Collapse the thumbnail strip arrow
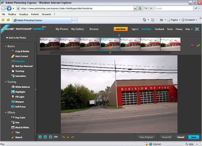This screenshot has width=202, height=146. pyautogui.click(x=119, y=35)
